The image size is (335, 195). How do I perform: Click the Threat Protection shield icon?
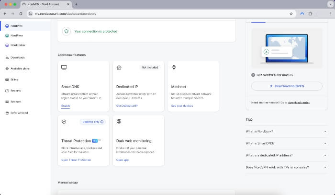pyautogui.click(x=64, y=122)
